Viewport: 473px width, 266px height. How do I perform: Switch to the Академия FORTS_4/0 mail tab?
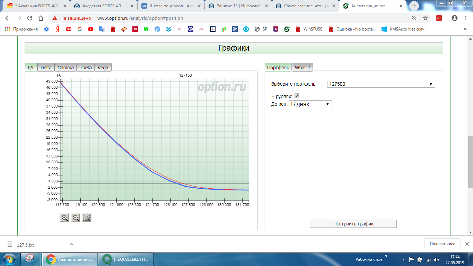tap(37, 6)
